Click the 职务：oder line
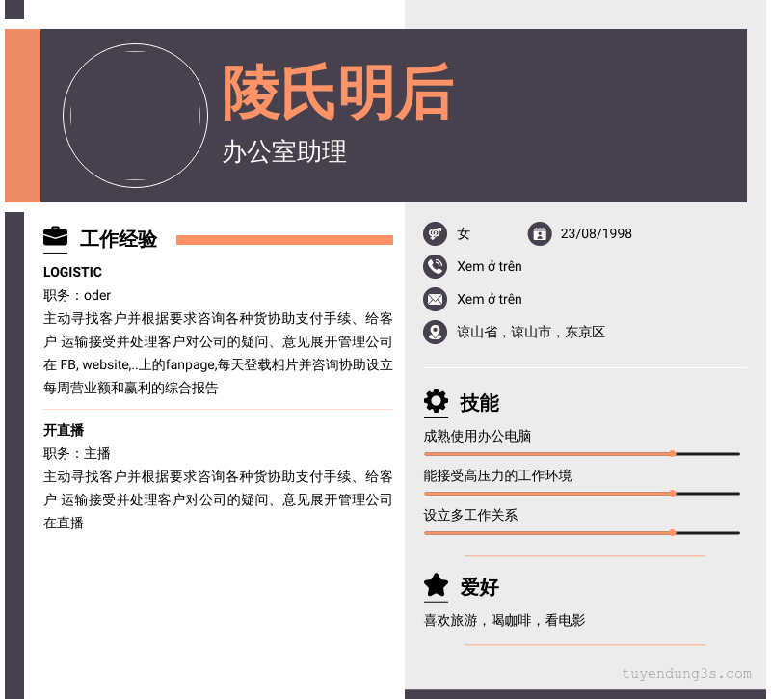Screen dimensions: 771x699 (x=77, y=295)
